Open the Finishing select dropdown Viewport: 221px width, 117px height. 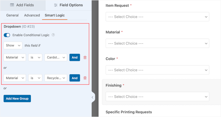(x=157, y=97)
